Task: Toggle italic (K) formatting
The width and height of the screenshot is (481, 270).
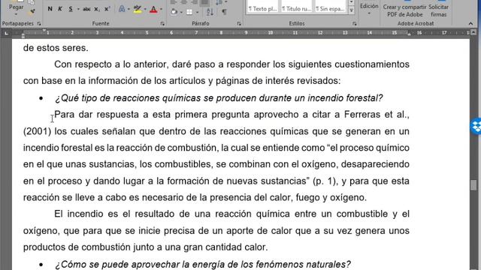Action: tap(60, 9)
